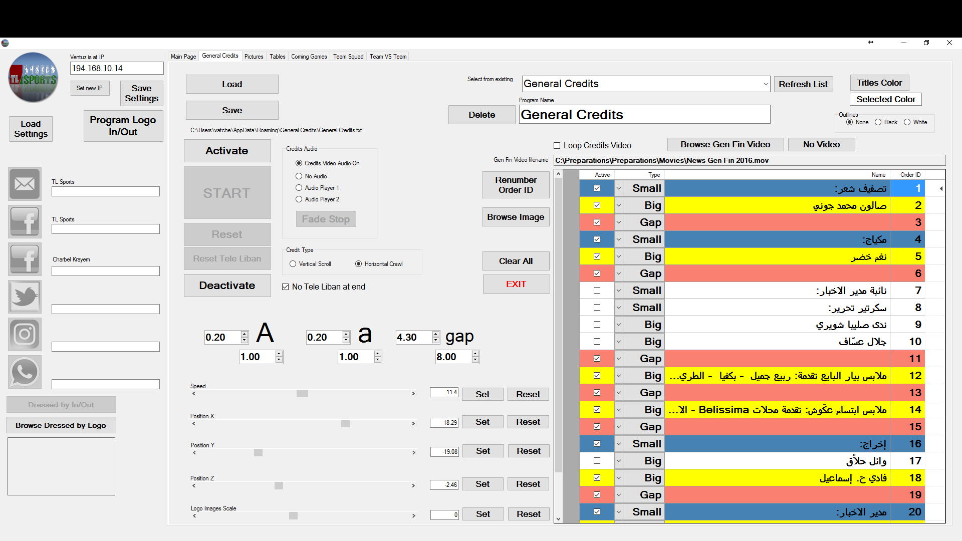The image size is (962, 541).
Task: Click right arrow on Speed slider
Action: [413, 394]
